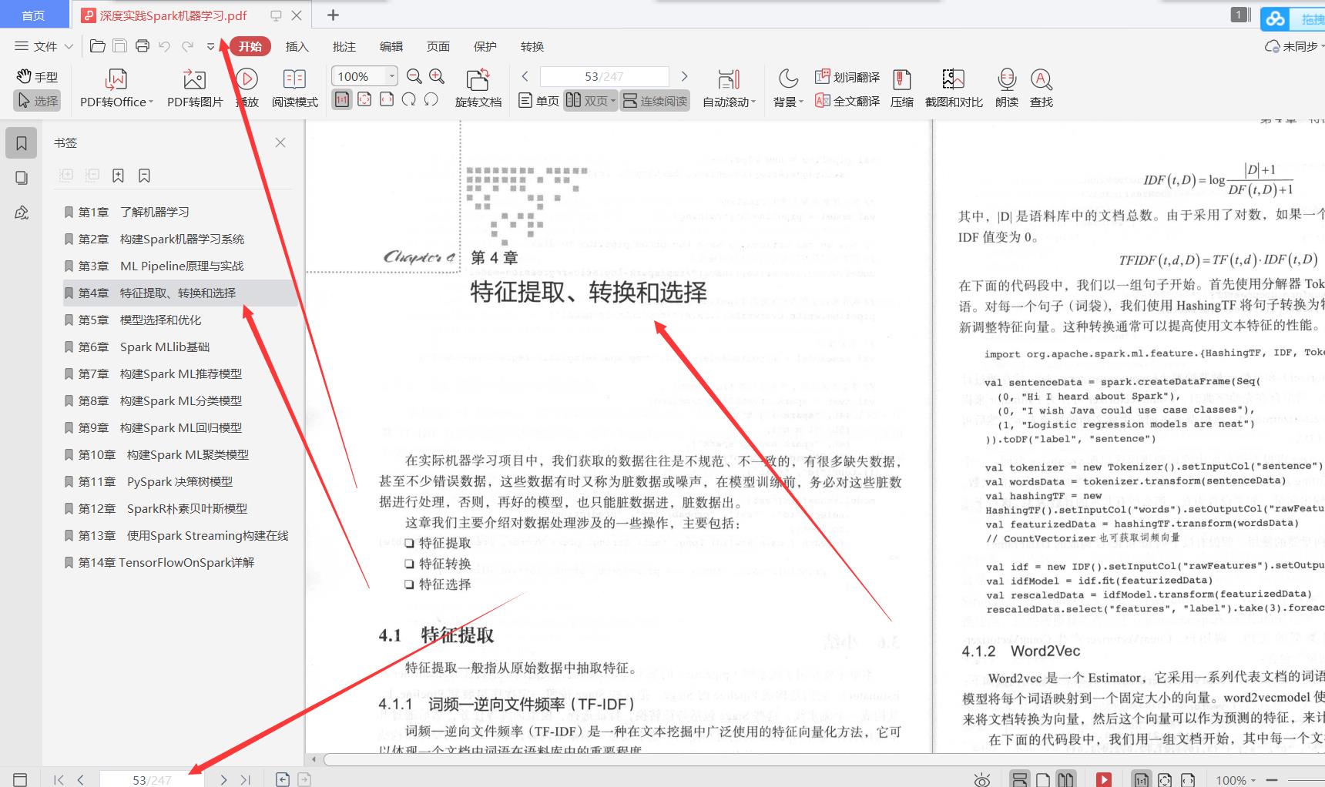The image size is (1325, 787).
Task: Open 截图和对比 screenshot and compare
Action: click(x=954, y=88)
